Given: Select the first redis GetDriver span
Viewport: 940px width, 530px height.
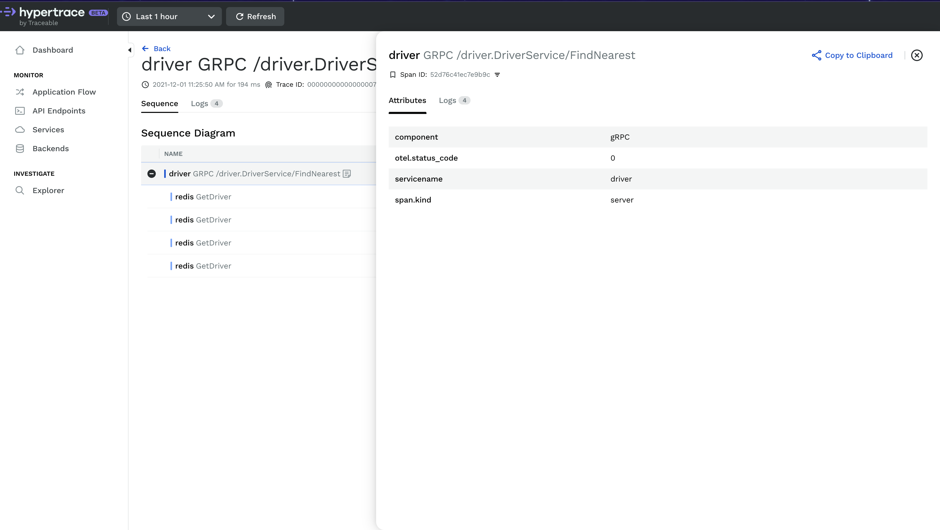Looking at the screenshot, I should 203,197.
